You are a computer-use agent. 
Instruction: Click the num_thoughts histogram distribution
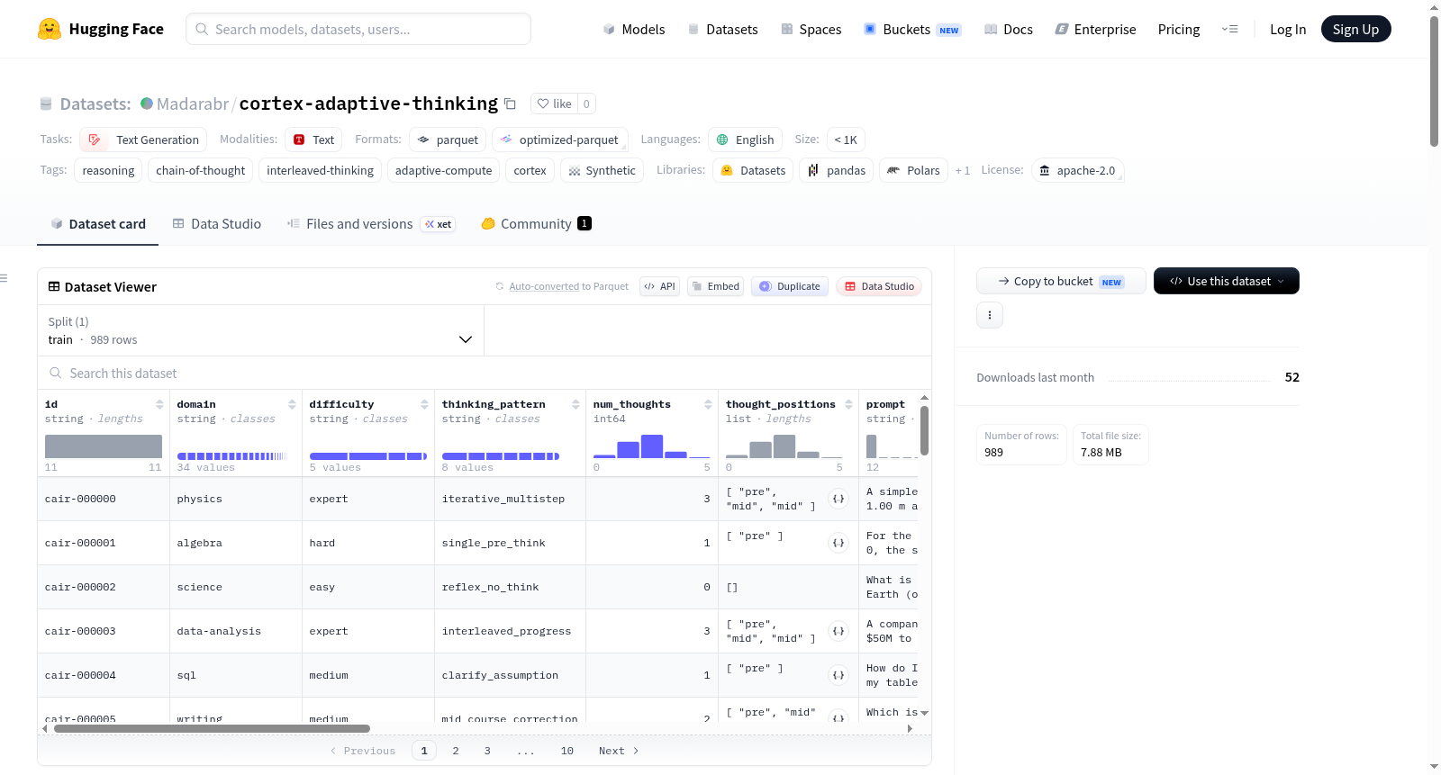pyautogui.click(x=652, y=446)
